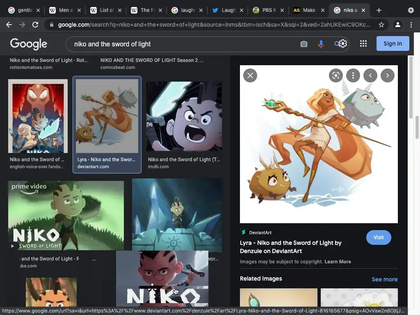Switch to the 'List of' Wikipedia tab
The height and width of the screenshot is (315, 420).
(106, 10)
